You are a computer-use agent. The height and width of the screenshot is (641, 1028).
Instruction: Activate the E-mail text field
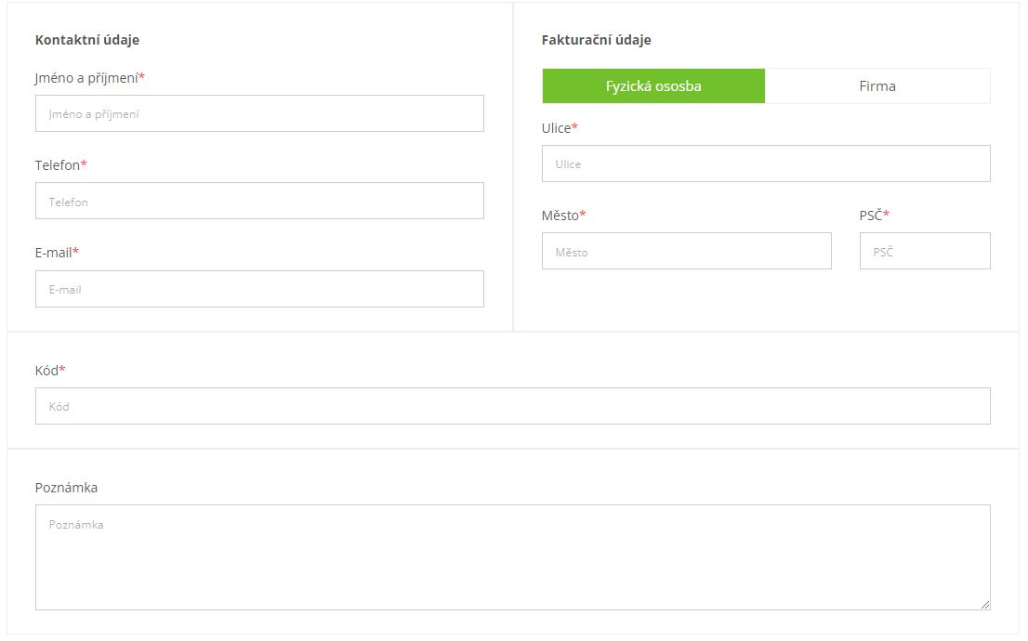pyautogui.click(x=259, y=289)
